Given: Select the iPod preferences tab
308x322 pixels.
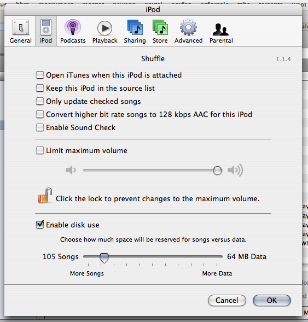Looking at the screenshot, I should click(46, 31).
